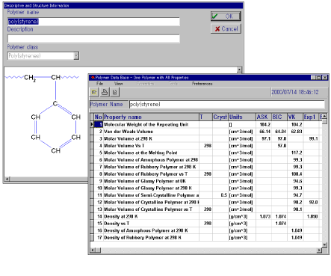The height and width of the screenshot is (276, 331).
Task: Click the Cryst column header
Action: 220,117
